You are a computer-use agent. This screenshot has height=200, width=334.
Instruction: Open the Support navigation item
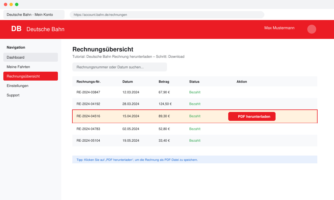click(31, 95)
